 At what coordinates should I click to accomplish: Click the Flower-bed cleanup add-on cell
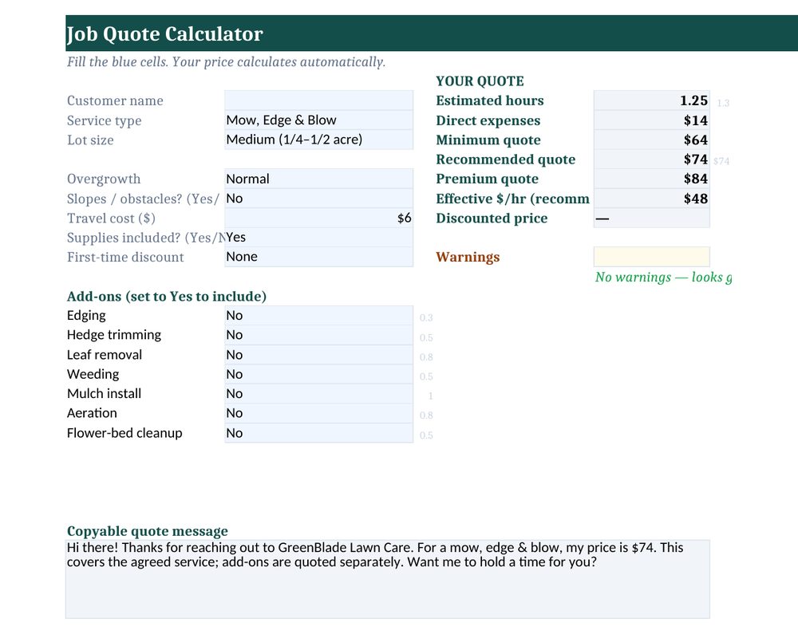point(318,433)
